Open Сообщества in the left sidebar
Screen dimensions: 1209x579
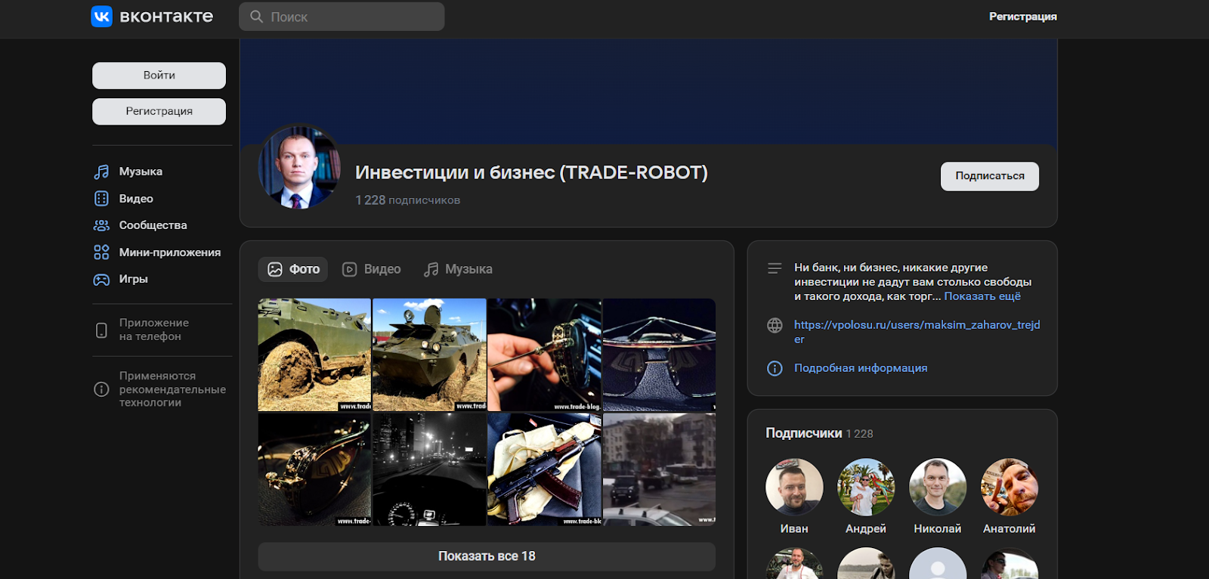pos(153,225)
